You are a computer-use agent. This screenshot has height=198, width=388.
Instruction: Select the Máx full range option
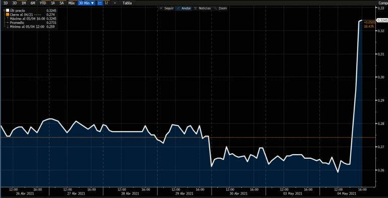(x=71, y=3)
